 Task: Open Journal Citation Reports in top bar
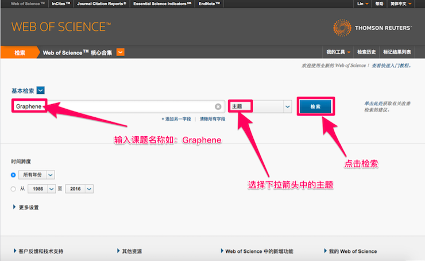click(101, 3)
